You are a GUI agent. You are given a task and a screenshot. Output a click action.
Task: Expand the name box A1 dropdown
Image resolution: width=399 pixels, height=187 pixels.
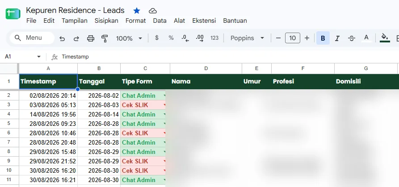click(x=39, y=56)
